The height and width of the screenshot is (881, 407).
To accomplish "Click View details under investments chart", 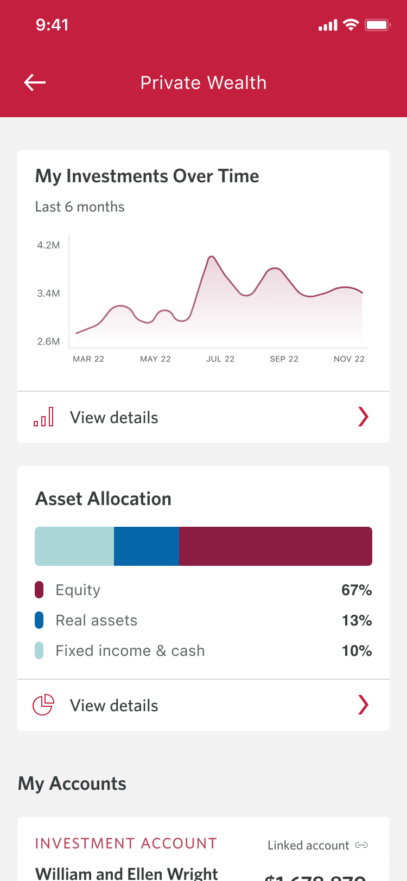I will click(114, 418).
